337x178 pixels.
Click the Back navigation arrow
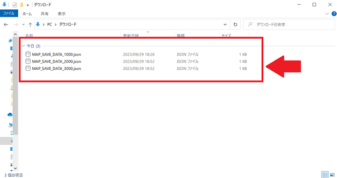pos(6,24)
